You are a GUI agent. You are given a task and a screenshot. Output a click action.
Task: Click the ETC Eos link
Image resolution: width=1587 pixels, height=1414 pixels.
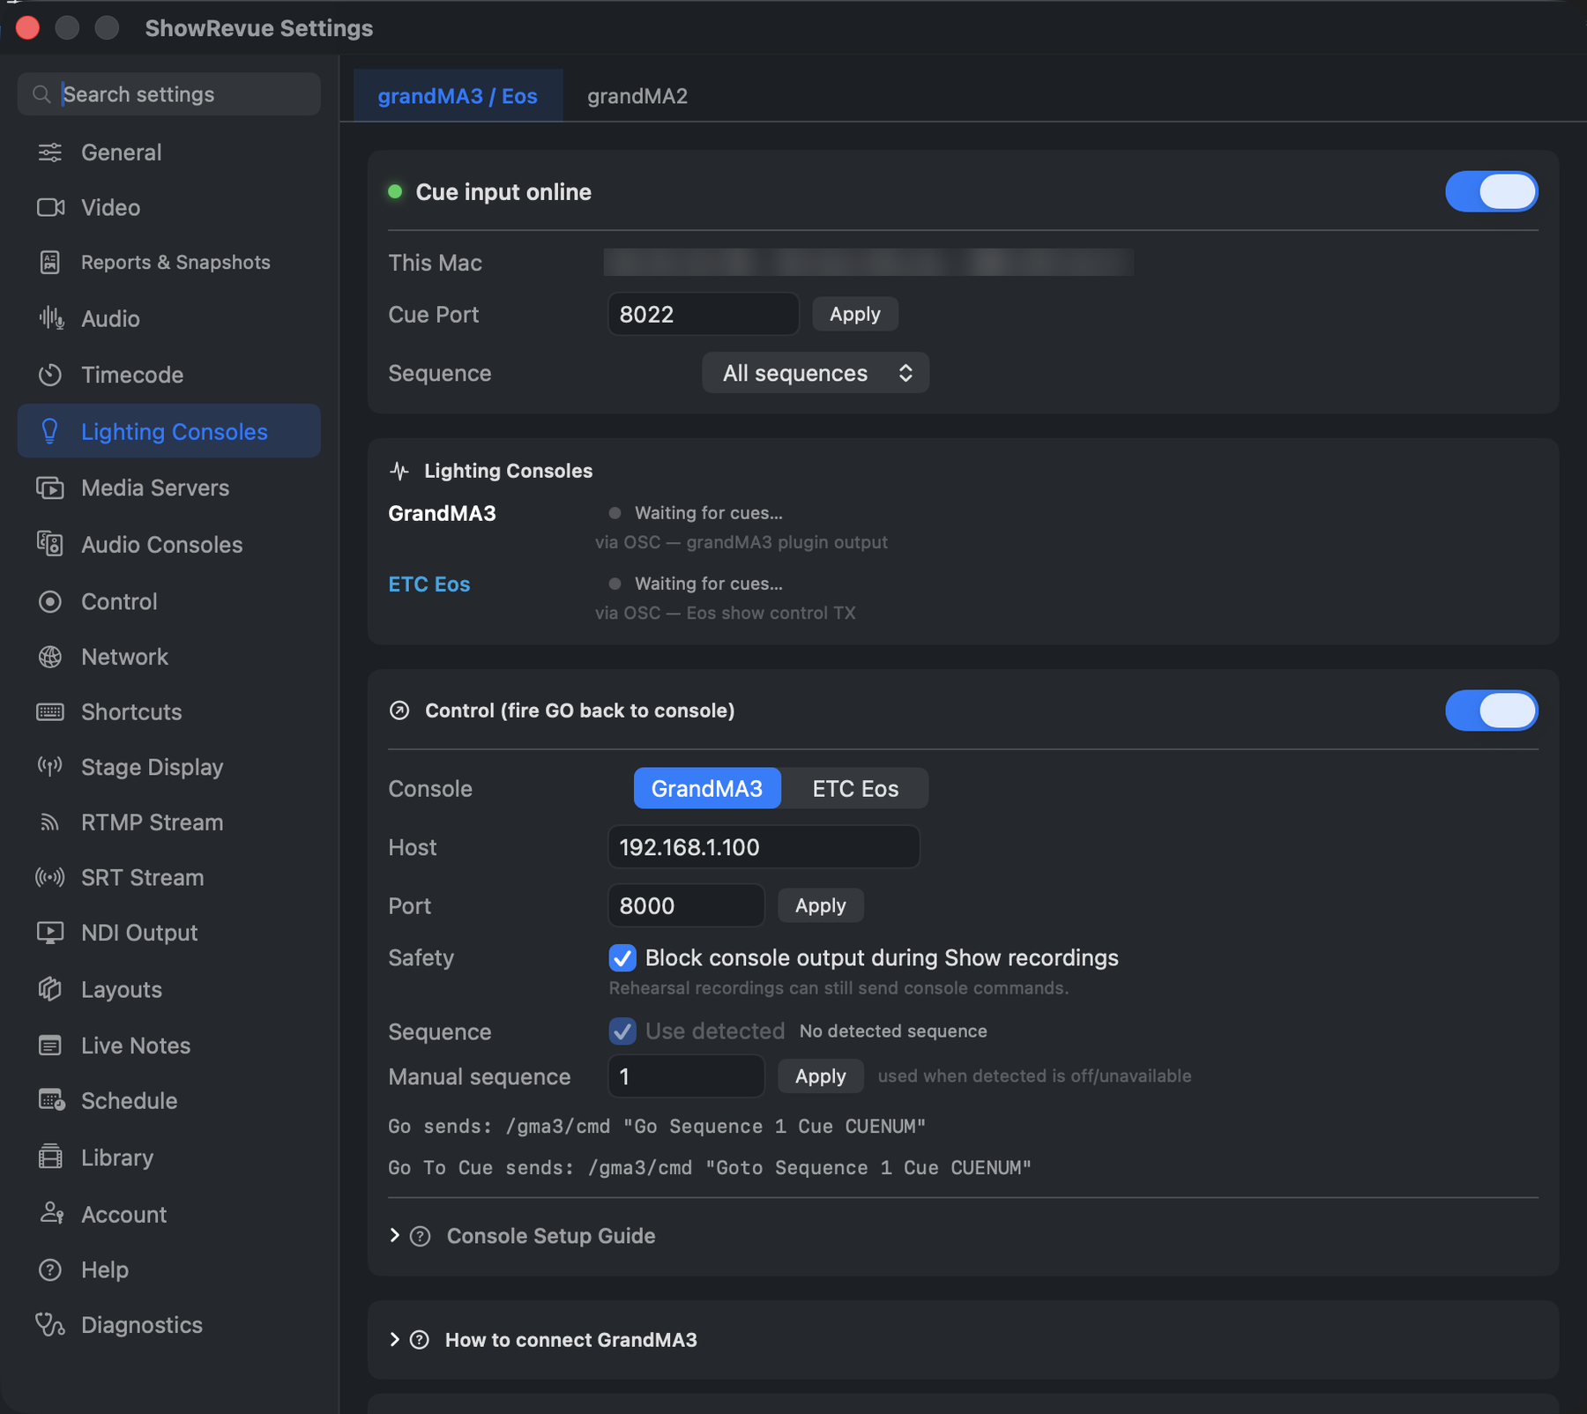coord(429,584)
